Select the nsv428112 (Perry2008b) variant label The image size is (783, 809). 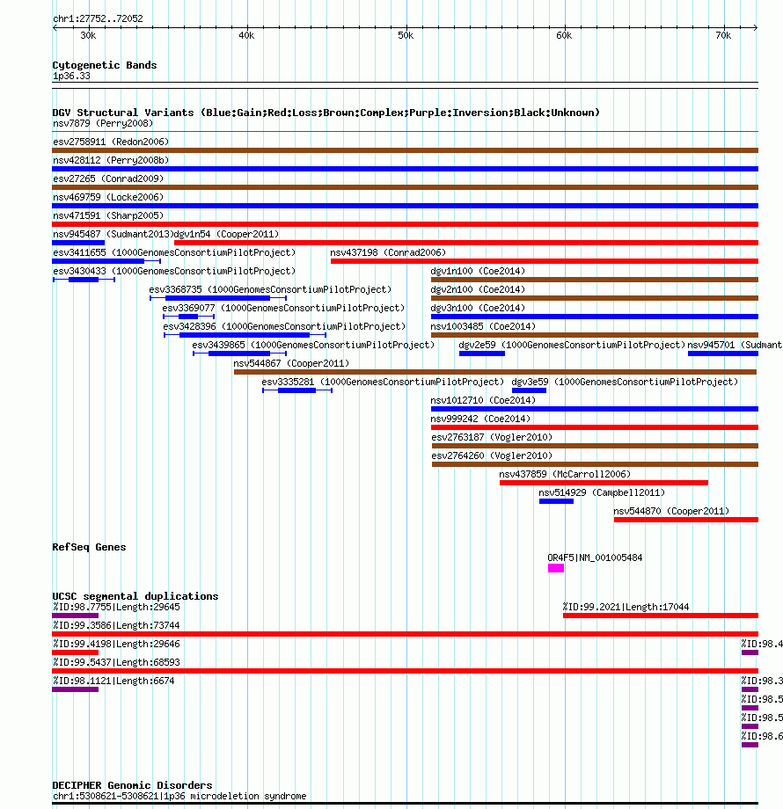pyautogui.click(x=111, y=160)
